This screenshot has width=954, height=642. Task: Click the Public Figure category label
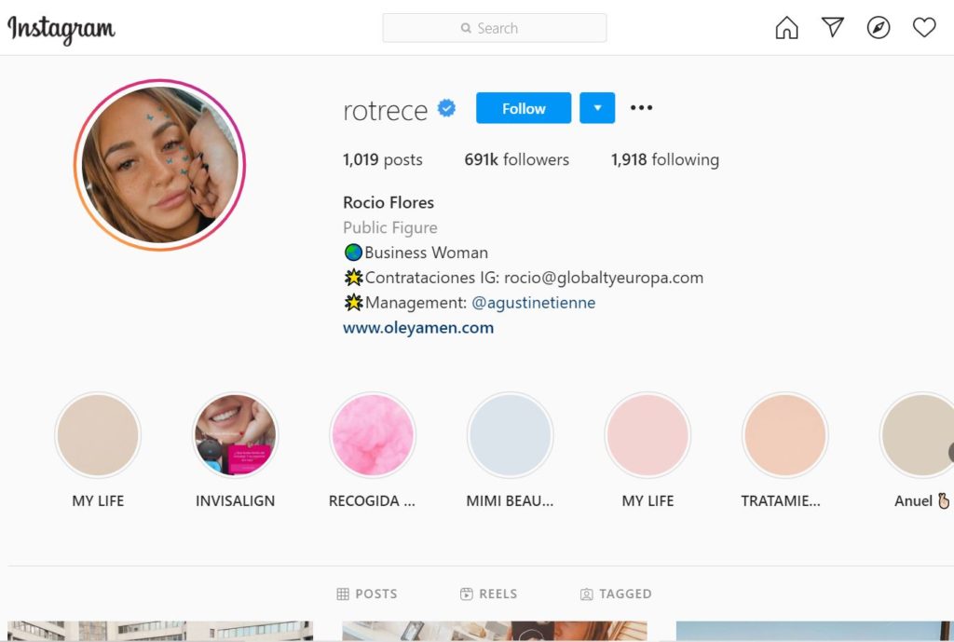pos(390,227)
